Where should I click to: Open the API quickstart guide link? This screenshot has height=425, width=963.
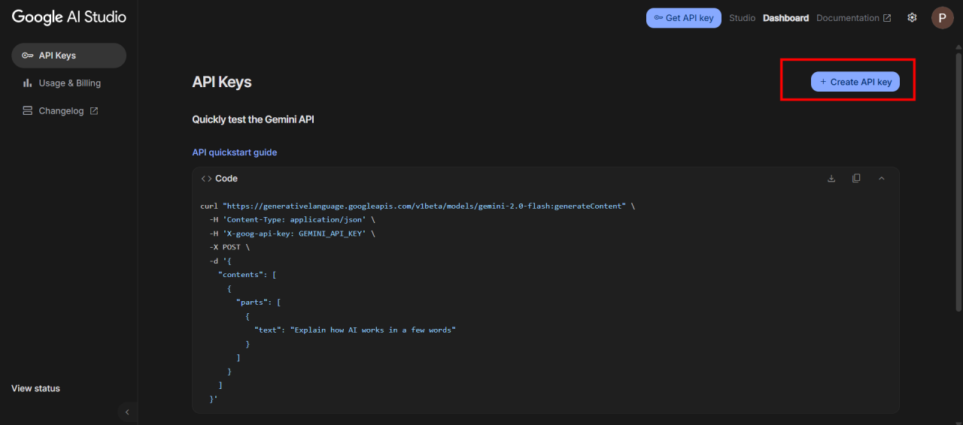[234, 152]
